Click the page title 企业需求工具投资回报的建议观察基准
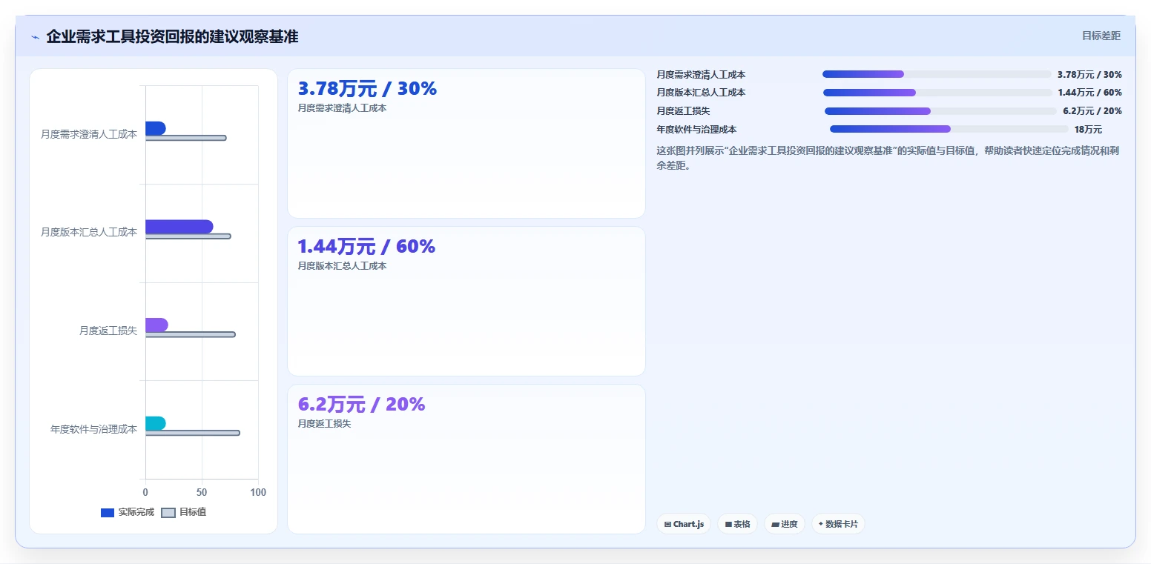Image resolution: width=1151 pixels, height=564 pixels. tap(172, 36)
